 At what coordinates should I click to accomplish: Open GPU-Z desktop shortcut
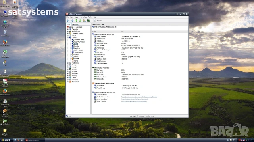[5, 122]
